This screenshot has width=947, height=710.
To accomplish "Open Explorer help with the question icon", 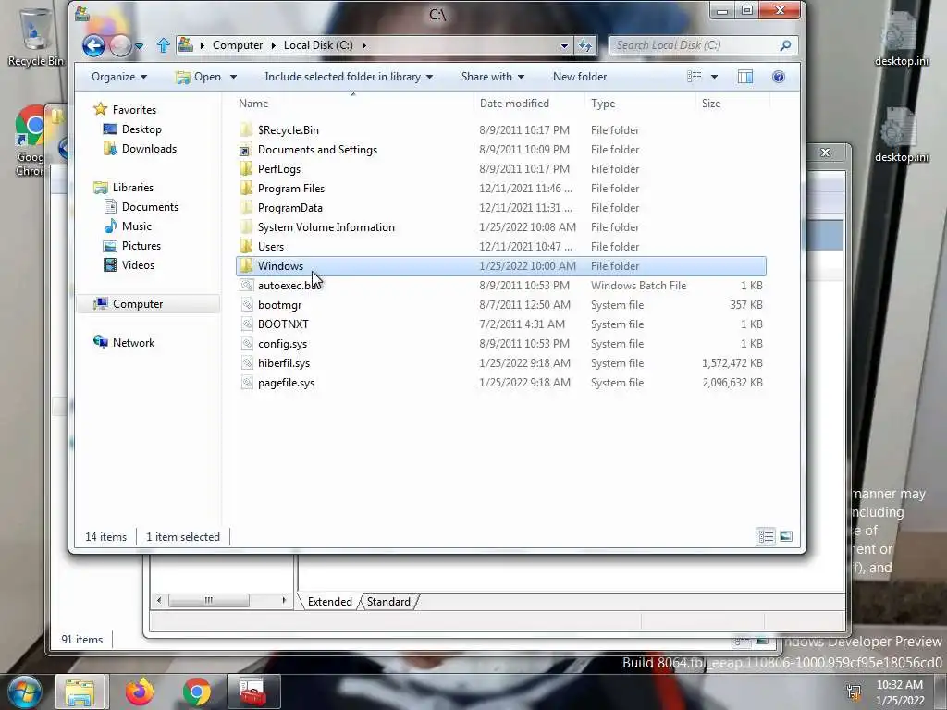I will coord(779,77).
